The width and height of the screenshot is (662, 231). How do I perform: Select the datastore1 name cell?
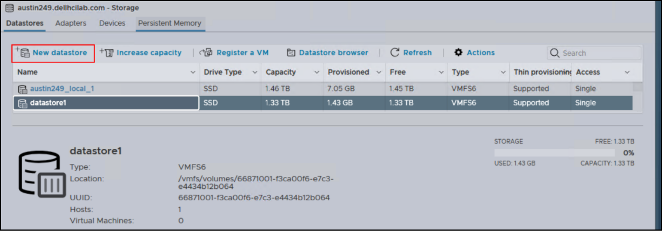coord(106,103)
